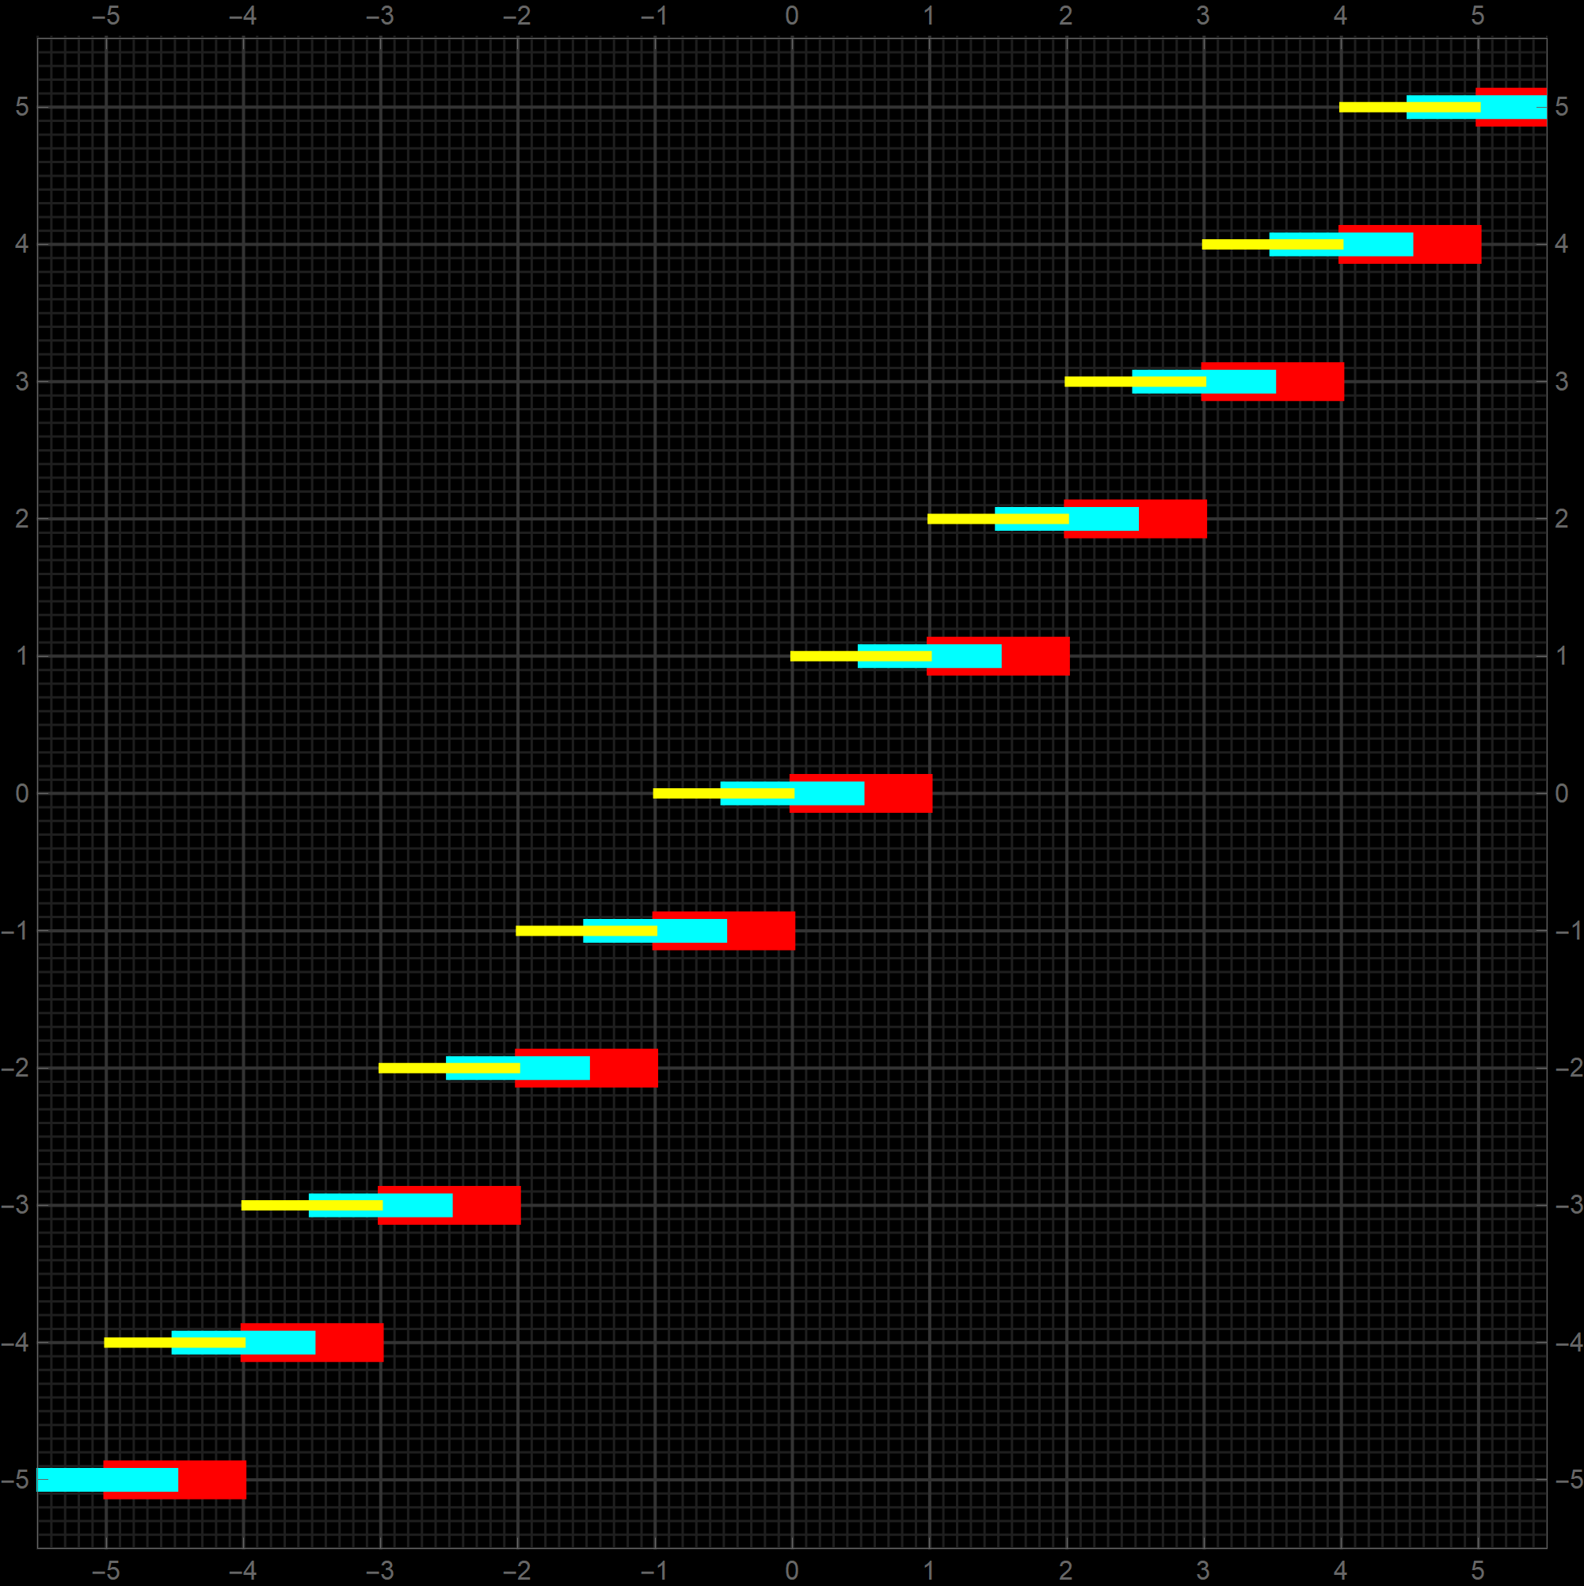Click the right axis label 5
1584x1586 pixels.
pyautogui.click(x=1562, y=108)
